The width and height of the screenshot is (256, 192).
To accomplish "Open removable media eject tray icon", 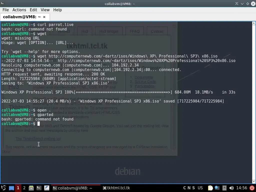I will (224, 188).
